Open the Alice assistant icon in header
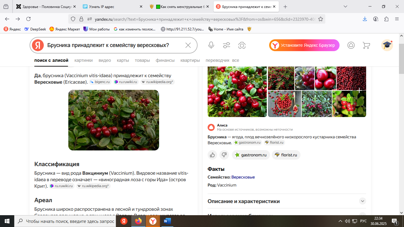404x227 pixels. click(351, 45)
